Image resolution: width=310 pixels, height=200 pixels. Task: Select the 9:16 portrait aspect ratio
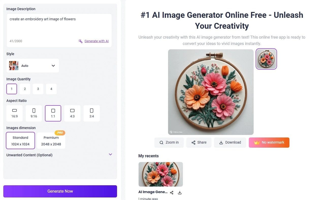pyautogui.click(x=34, y=113)
